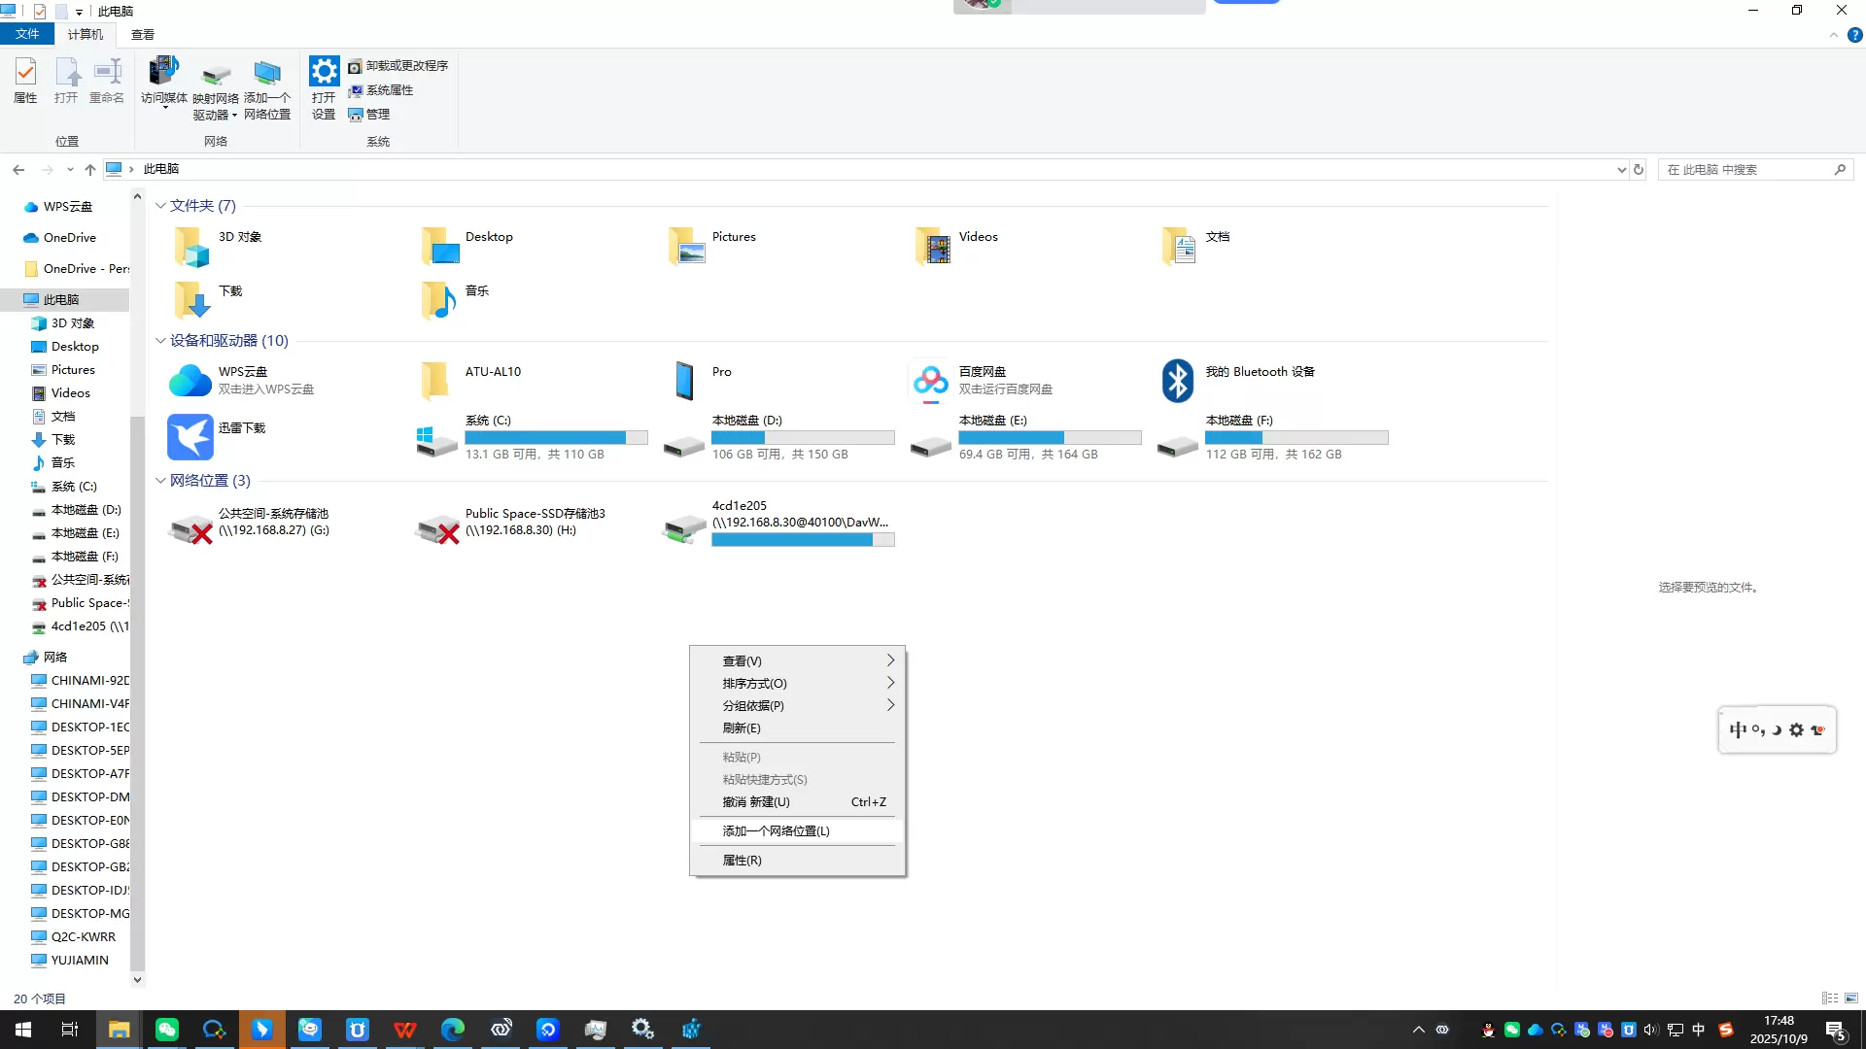The height and width of the screenshot is (1049, 1866).
Task: Click 添加一个网络位置 ribbon icon
Action: pos(266,74)
